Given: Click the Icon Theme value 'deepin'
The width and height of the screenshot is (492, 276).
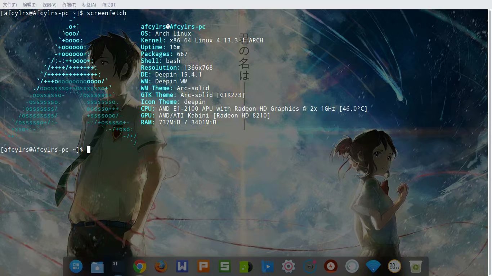Looking at the screenshot, I should pos(195,102).
